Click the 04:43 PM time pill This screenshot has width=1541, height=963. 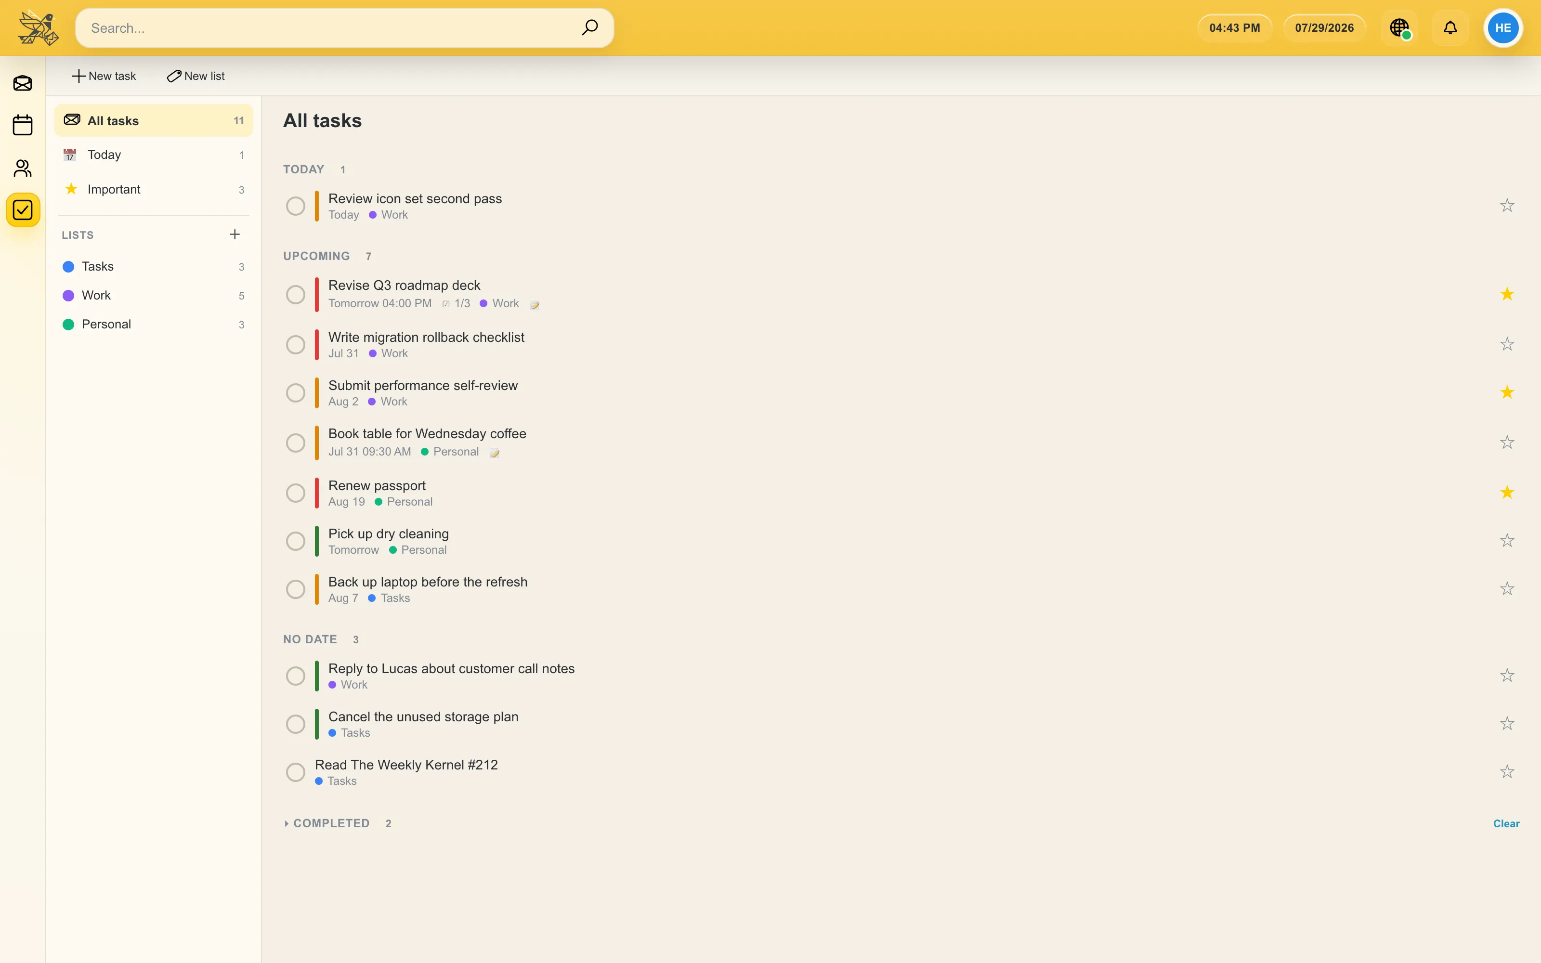1234,28
